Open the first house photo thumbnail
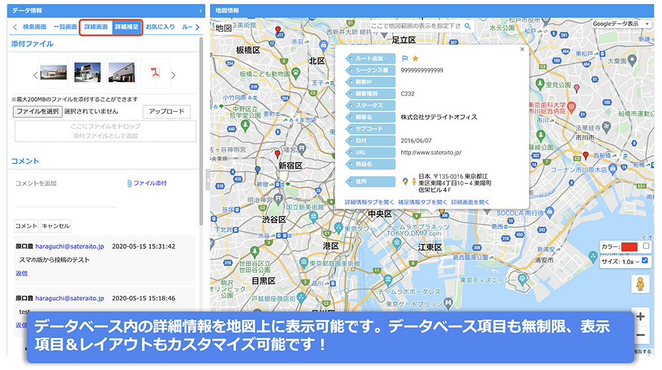662x370 pixels. (54, 73)
